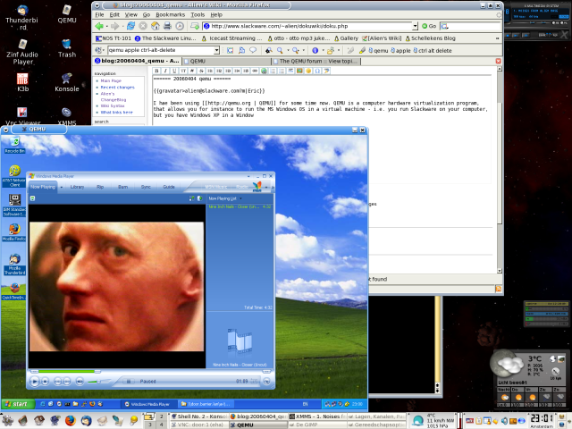Launch K3b from the desktop
This screenshot has width=572, height=429.
point(22,82)
